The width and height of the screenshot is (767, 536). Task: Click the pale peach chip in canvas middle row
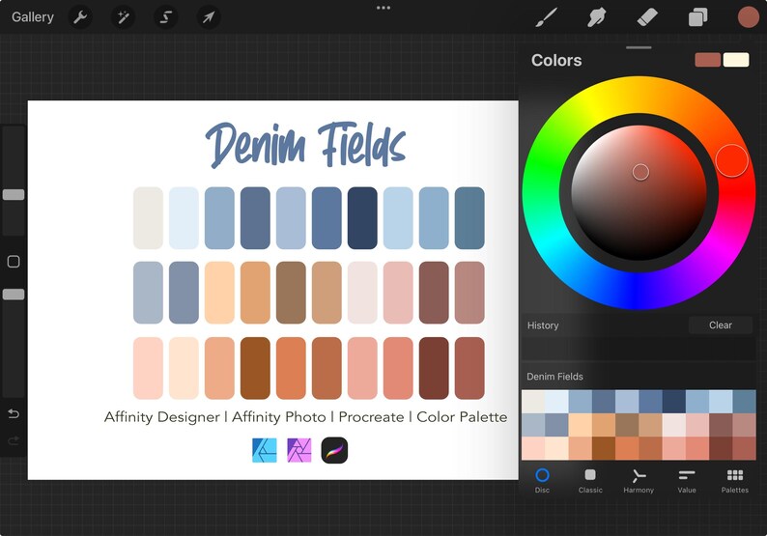(x=219, y=293)
